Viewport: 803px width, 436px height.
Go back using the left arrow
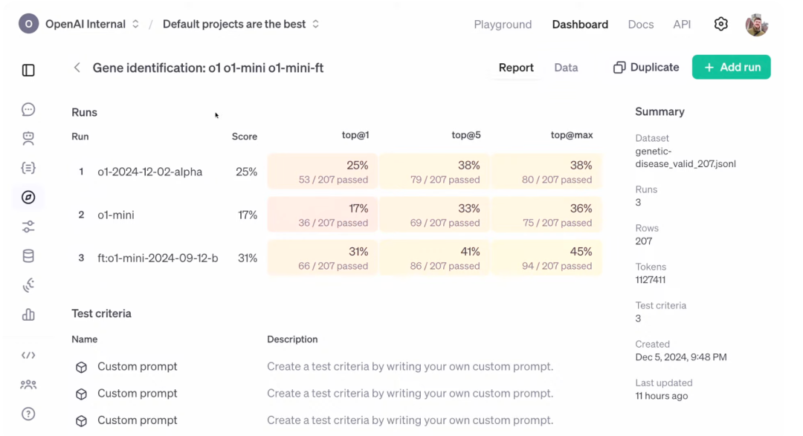tap(77, 68)
